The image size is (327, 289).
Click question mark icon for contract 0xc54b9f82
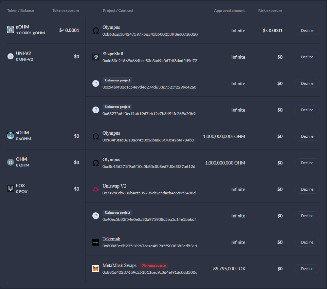pyautogui.click(x=96, y=83)
